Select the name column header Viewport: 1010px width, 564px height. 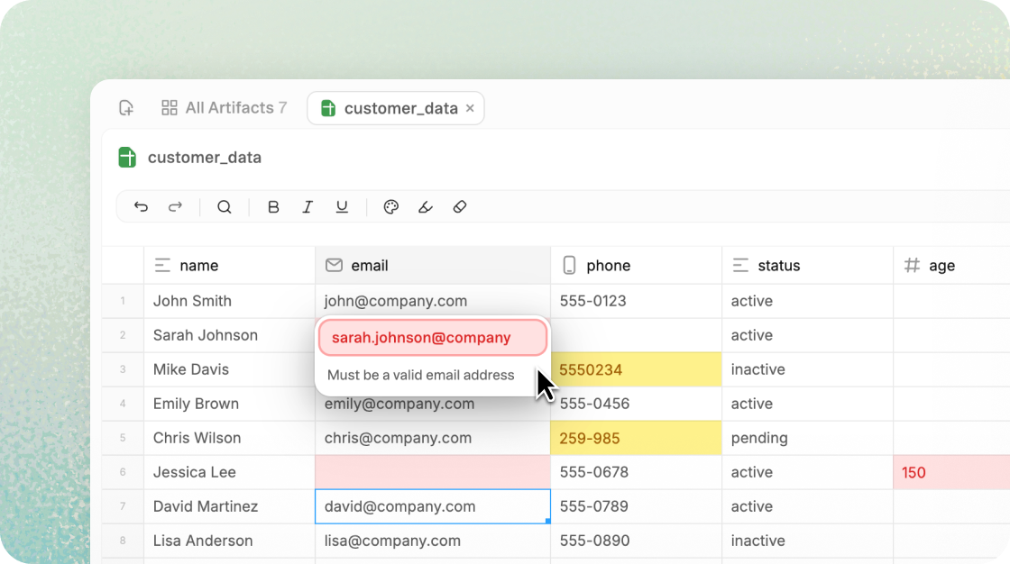[229, 265]
